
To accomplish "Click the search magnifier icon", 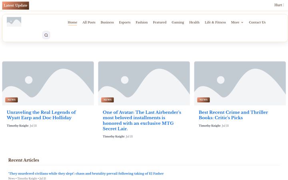I will click(x=46, y=35).
